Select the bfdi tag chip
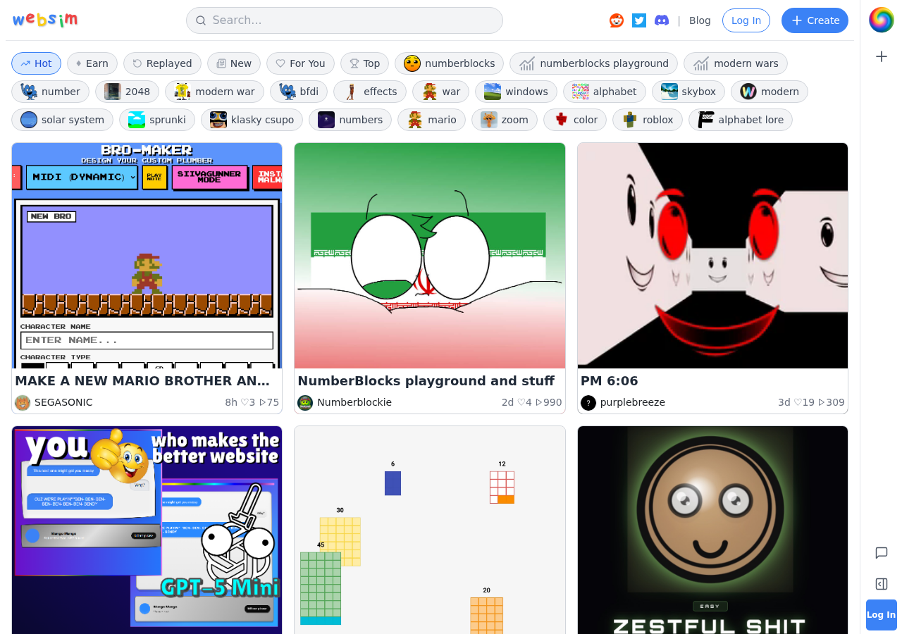The width and height of the screenshot is (902, 634). click(299, 92)
